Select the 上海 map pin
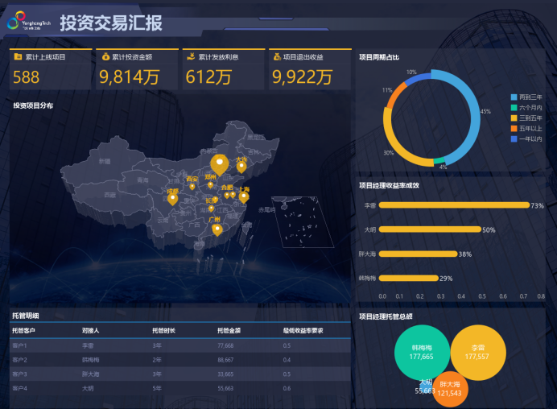 click(243, 196)
